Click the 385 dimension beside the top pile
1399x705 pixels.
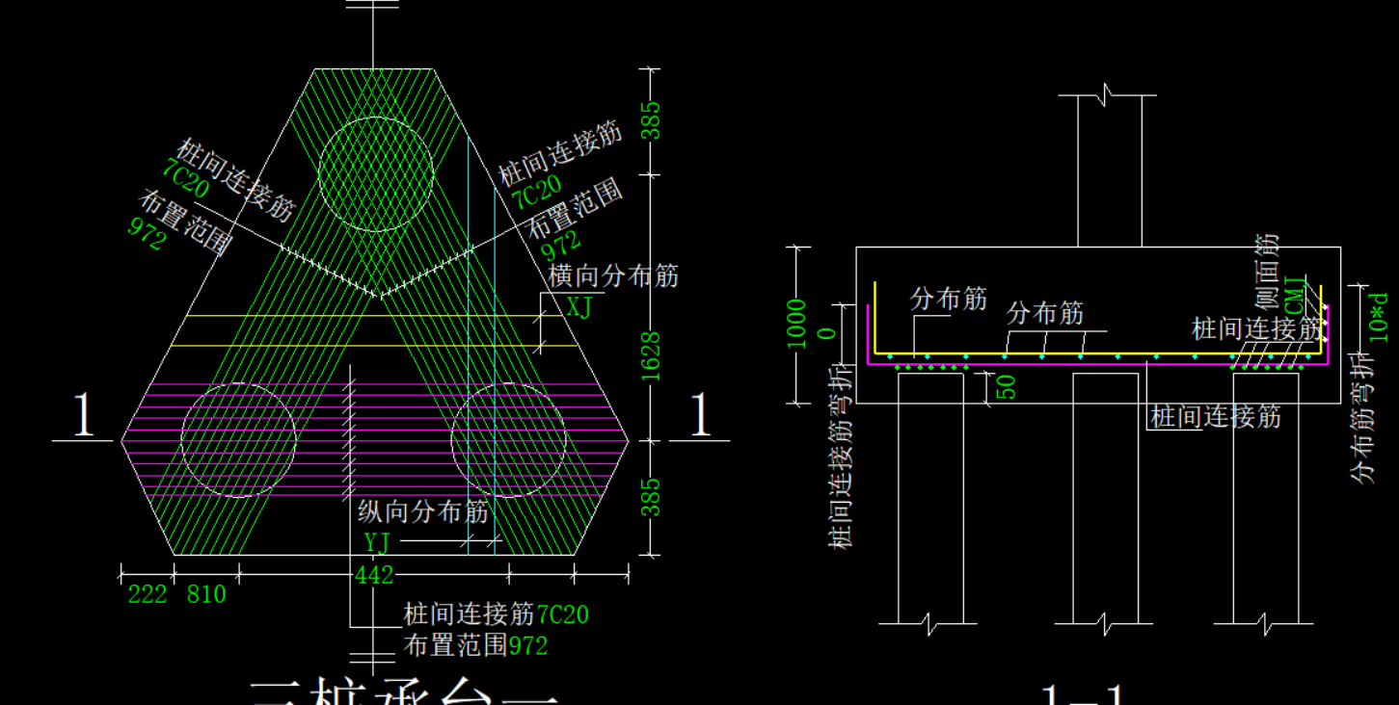pyautogui.click(x=652, y=121)
